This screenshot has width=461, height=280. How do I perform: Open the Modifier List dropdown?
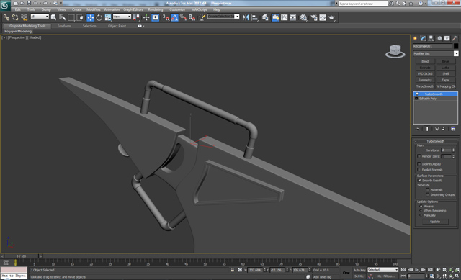point(435,53)
